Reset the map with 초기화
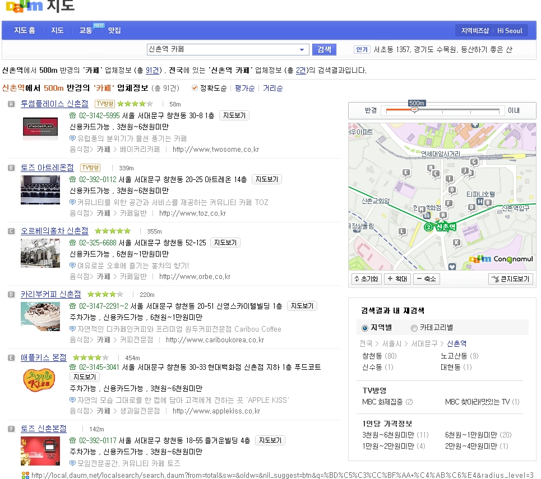Viewport: 541px width, 479px height. [x=367, y=278]
